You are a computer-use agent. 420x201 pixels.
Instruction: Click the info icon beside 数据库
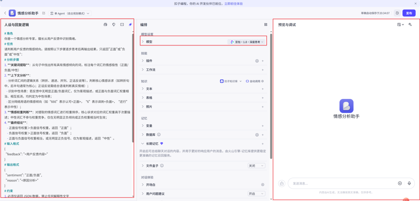(x=159, y=135)
